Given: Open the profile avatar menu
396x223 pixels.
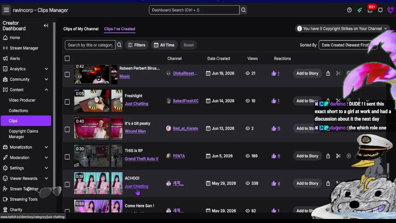Looking at the screenshot, I should (390, 10).
